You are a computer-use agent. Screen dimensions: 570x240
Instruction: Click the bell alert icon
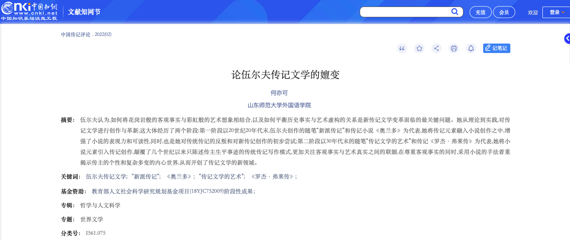(x=471, y=48)
